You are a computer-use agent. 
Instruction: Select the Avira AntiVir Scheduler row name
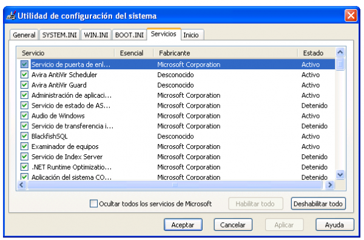[64, 75]
